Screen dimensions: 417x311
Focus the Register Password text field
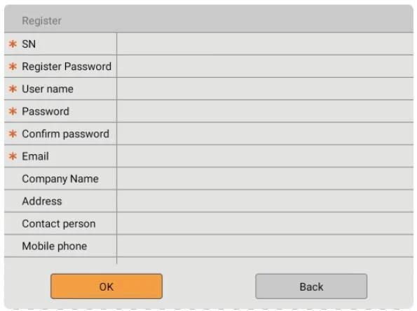265,67
